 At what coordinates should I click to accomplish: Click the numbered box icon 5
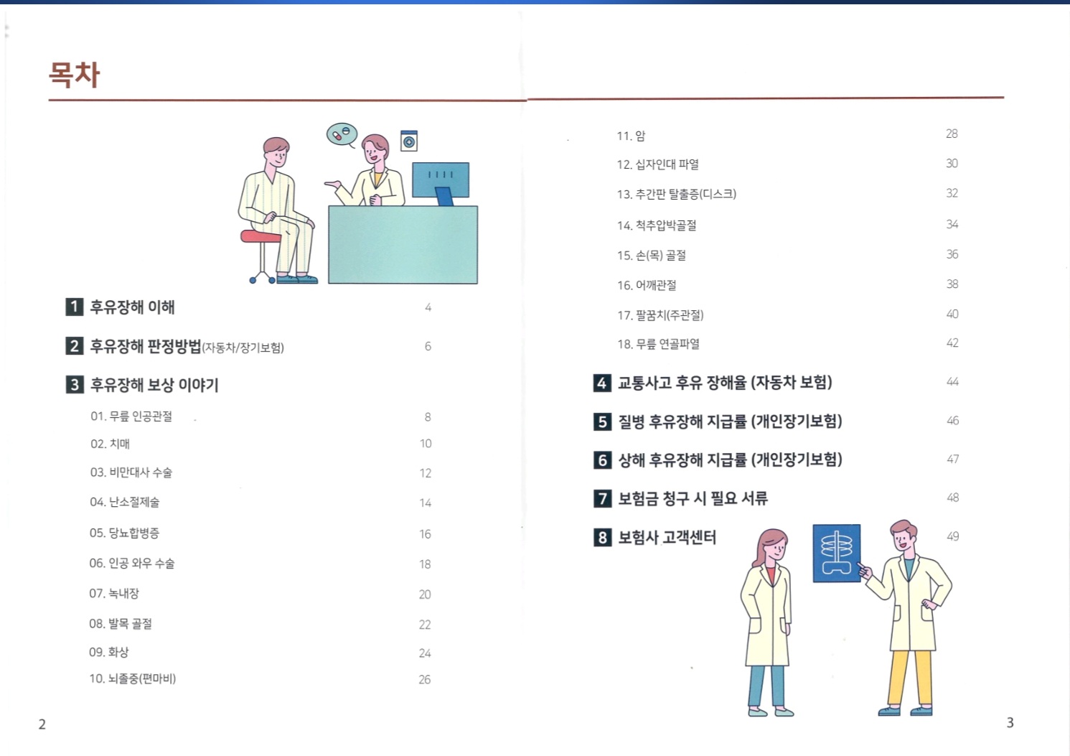[x=603, y=421]
